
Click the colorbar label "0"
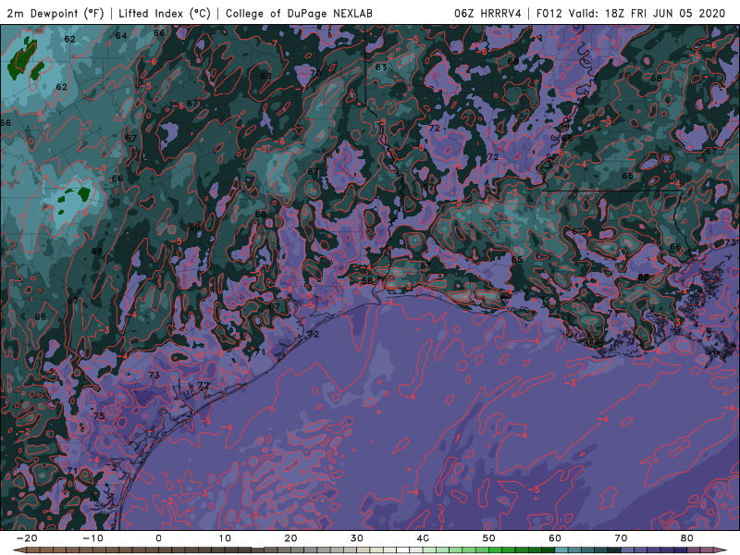click(x=158, y=538)
